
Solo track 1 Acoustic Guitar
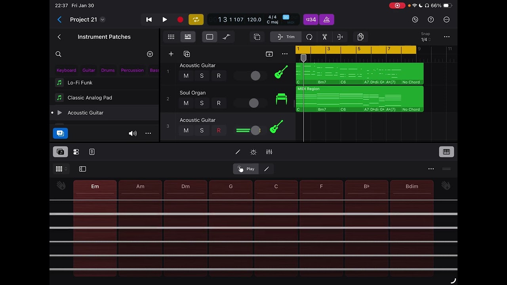click(202, 76)
